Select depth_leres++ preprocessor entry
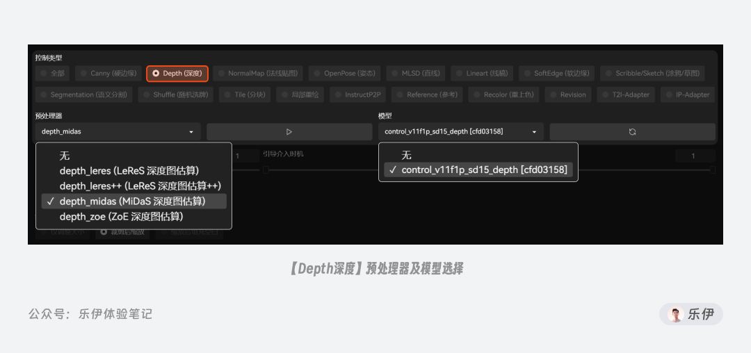 140,186
